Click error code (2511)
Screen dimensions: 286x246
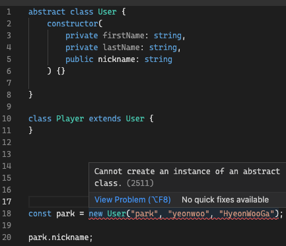140,183
